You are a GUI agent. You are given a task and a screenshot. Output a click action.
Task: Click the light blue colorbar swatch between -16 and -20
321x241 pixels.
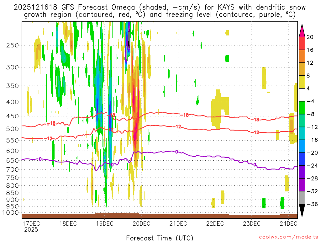point(302,146)
